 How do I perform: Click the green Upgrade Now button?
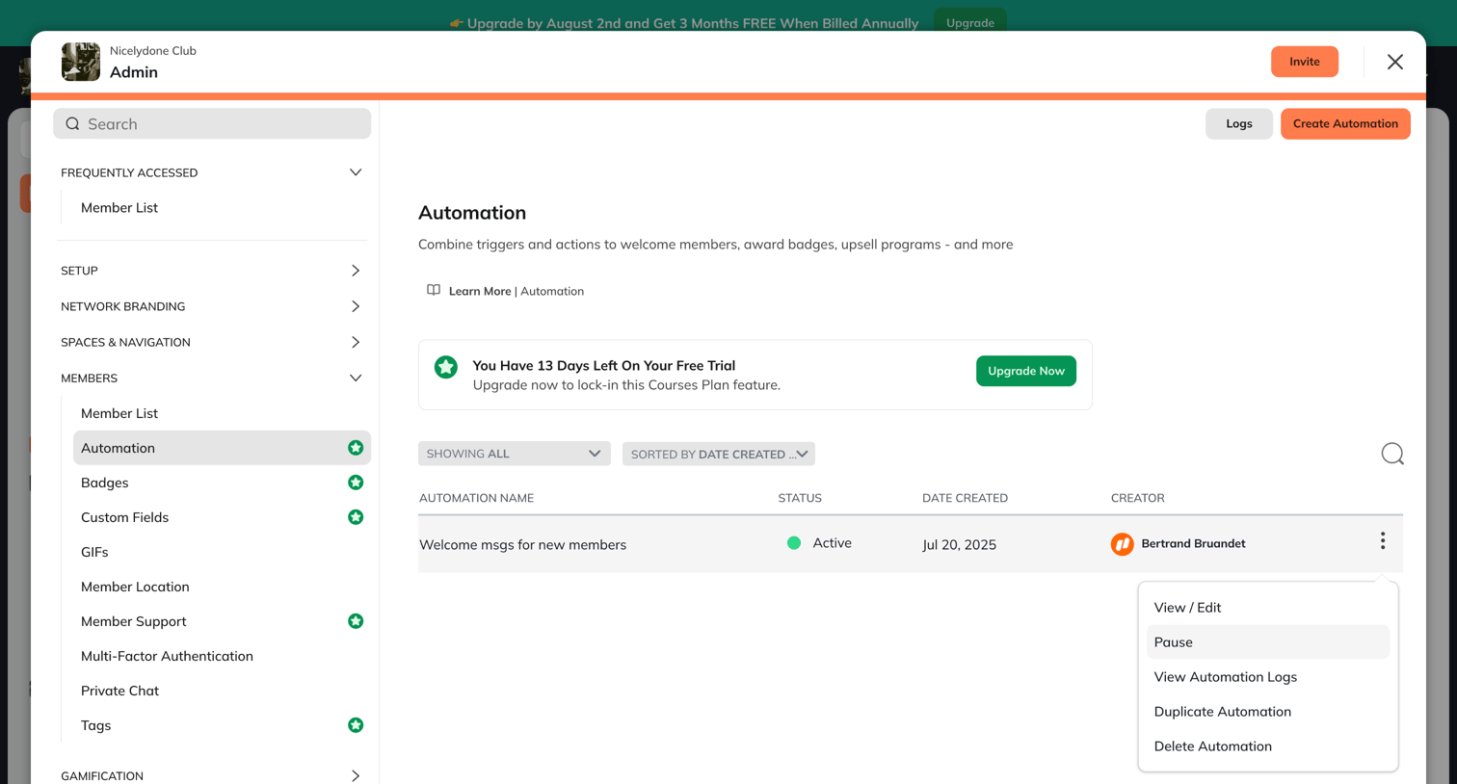click(1025, 371)
